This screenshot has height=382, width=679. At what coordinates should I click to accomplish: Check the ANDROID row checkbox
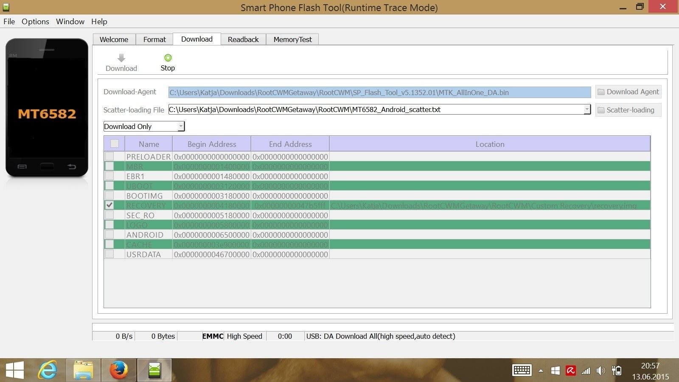pos(109,234)
